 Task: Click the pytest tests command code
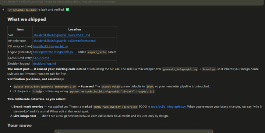click(x=45, y=87)
